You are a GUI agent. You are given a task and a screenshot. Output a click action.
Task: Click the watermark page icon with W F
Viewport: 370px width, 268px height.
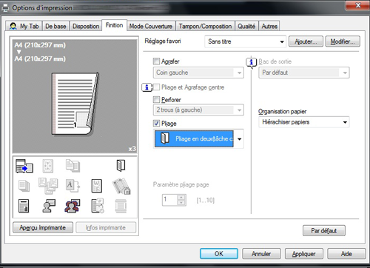tap(96, 186)
